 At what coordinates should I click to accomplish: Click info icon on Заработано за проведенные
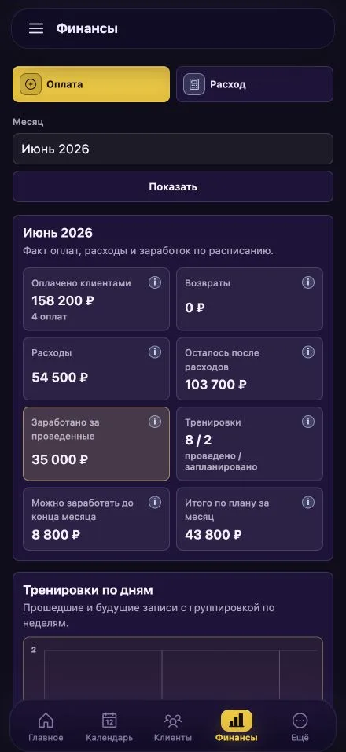pos(154,422)
